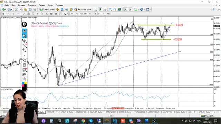Open the Сервис menu
The height and width of the screenshot is (124, 221).
coord(42,5)
